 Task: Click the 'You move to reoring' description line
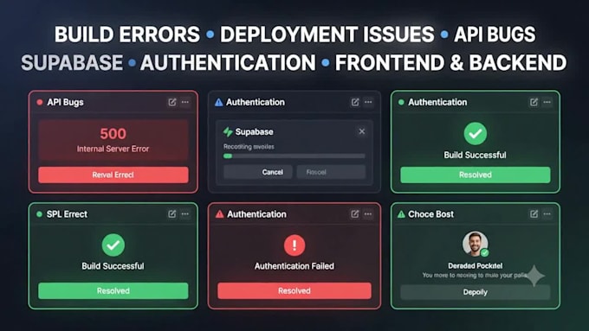(476, 275)
